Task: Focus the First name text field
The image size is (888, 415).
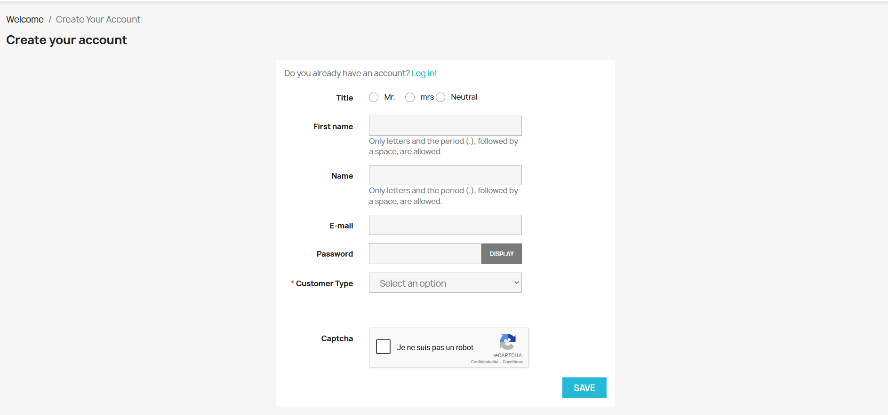Action: (445, 126)
